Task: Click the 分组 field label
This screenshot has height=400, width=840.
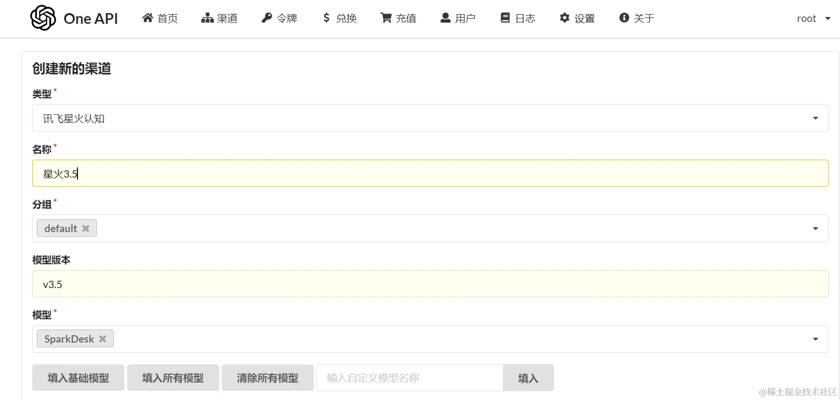Action: [42, 204]
